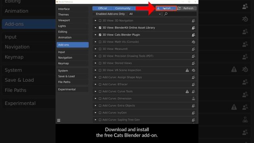Enable the Add Curve Dimension checkbox
The height and width of the screenshot is (143, 254).
pos(100,99)
